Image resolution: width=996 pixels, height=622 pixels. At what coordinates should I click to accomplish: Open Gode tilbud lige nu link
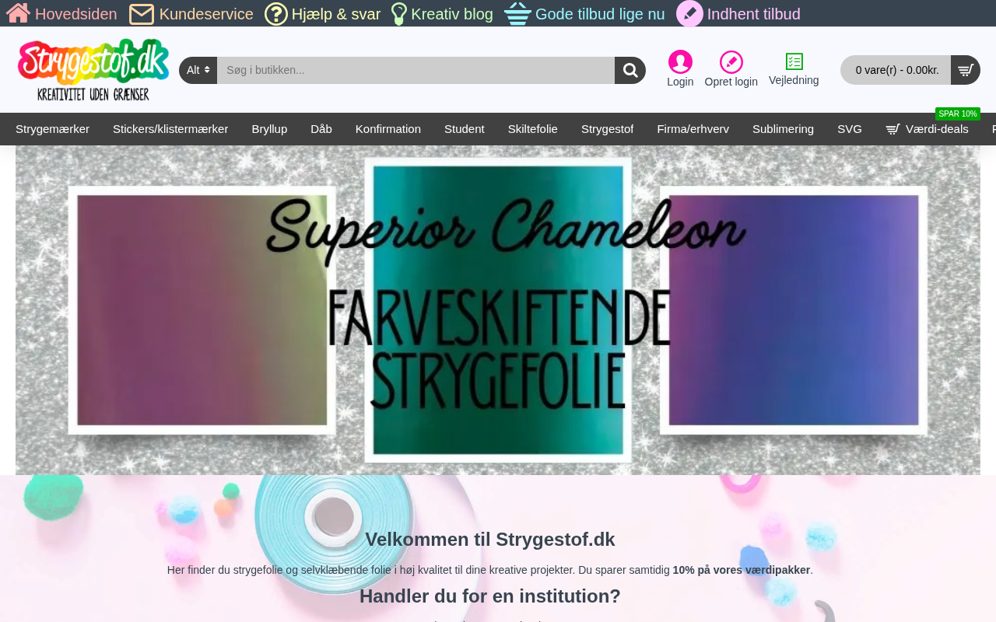pyautogui.click(x=600, y=14)
